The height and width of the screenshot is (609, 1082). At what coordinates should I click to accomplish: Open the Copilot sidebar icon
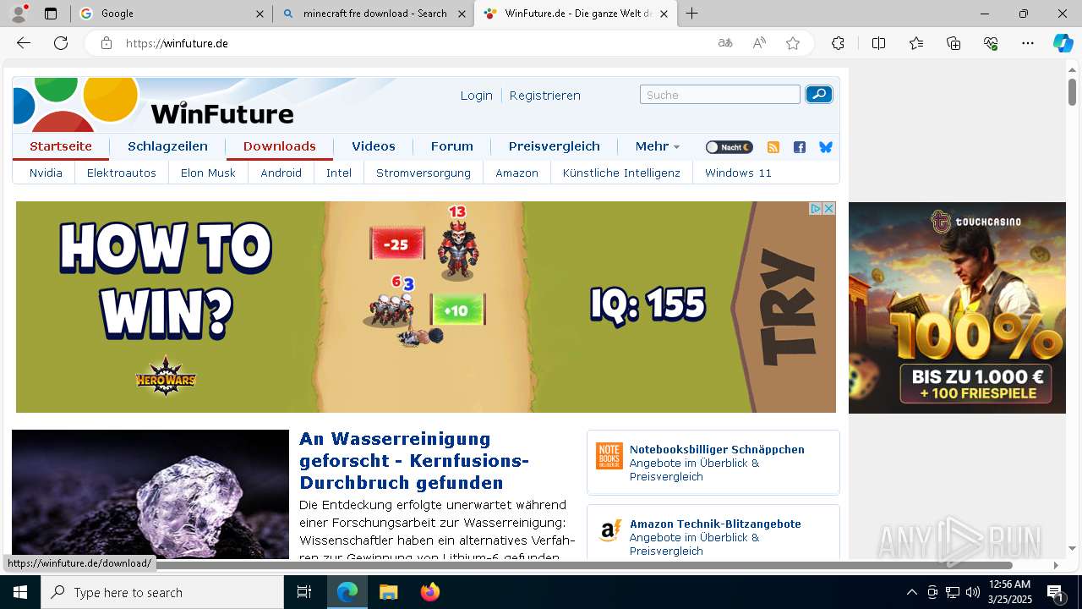pyautogui.click(x=1063, y=43)
